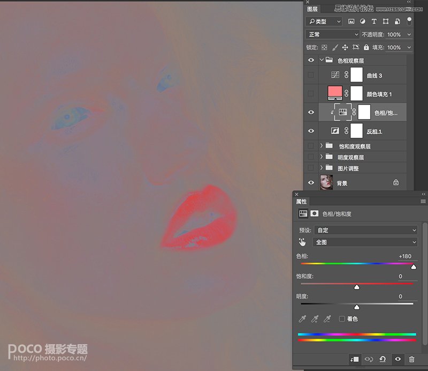Show the 曲线 3 layer
Screen dimensions: 428x371
pyautogui.click(x=311, y=75)
